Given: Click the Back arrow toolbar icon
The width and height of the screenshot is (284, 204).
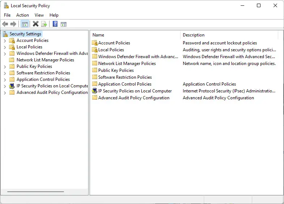Looking at the screenshot, I should (x=5, y=24).
